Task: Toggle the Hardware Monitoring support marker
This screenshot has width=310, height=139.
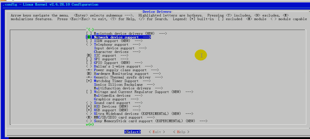Action: click(x=89, y=74)
